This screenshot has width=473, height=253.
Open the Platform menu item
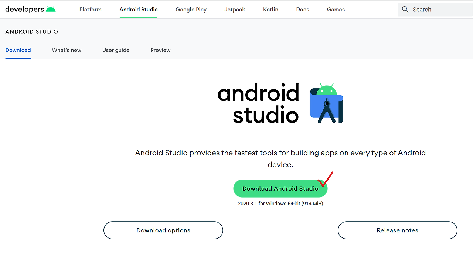pyautogui.click(x=91, y=10)
